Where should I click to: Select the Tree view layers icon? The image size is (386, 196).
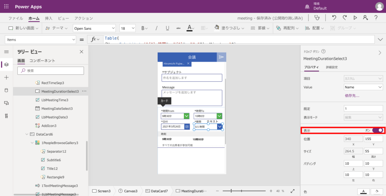[6, 65]
